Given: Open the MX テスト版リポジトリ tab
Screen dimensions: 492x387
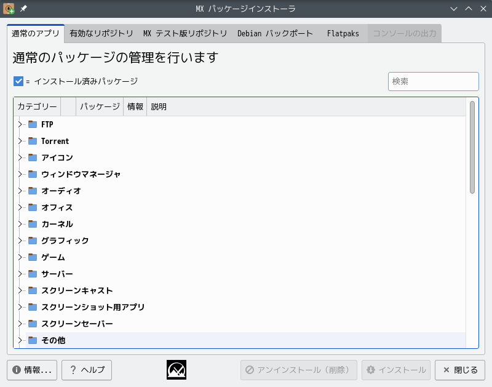Looking at the screenshot, I should pyautogui.click(x=185, y=33).
